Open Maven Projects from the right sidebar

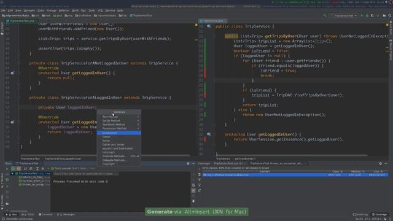click(391, 50)
